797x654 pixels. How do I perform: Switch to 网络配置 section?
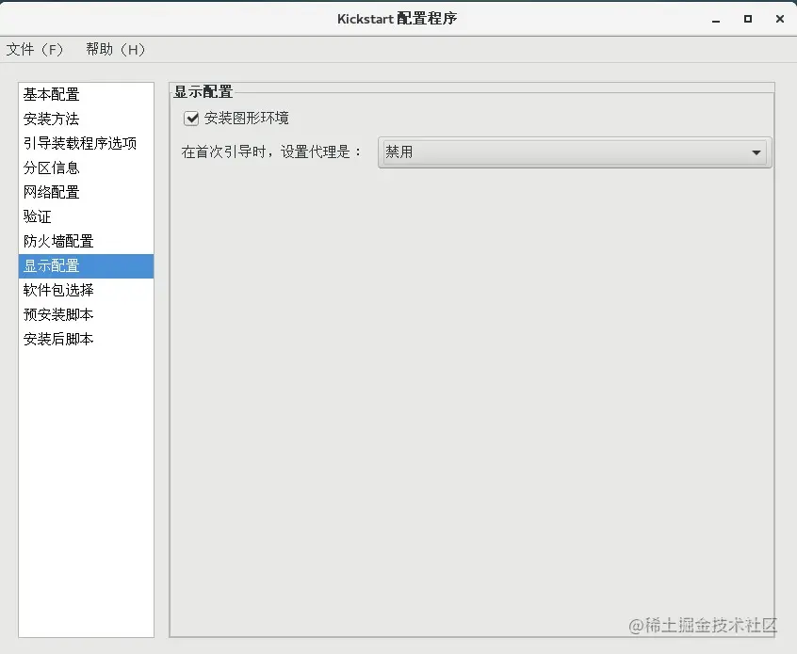click(86, 192)
